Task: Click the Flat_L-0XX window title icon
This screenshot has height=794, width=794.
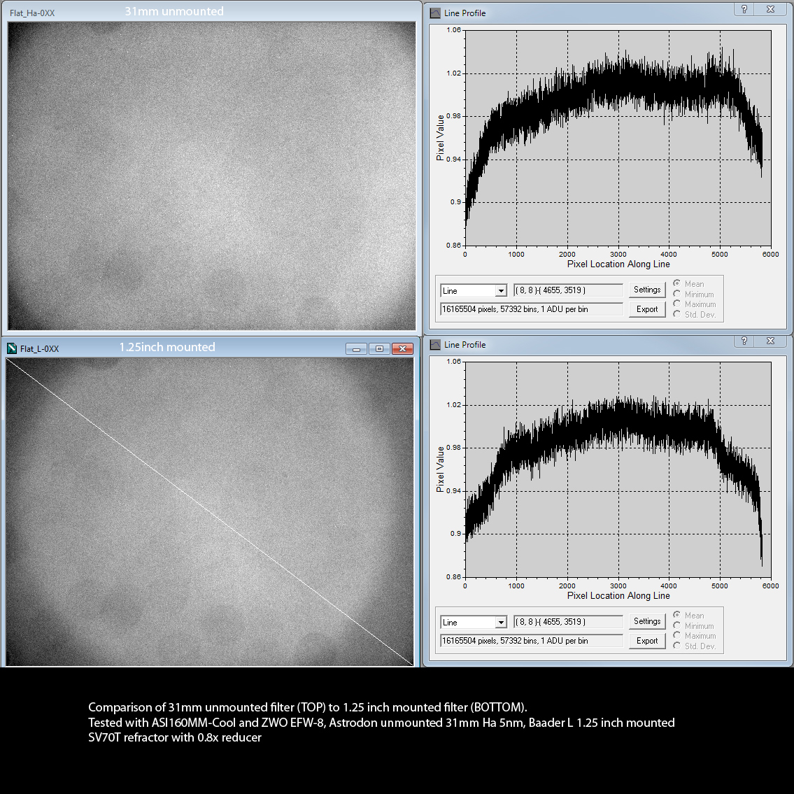Action: [x=12, y=348]
